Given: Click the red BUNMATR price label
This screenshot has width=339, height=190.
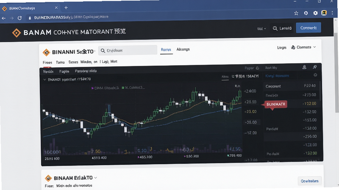Looking at the screenshot, I should click(275, 104).
